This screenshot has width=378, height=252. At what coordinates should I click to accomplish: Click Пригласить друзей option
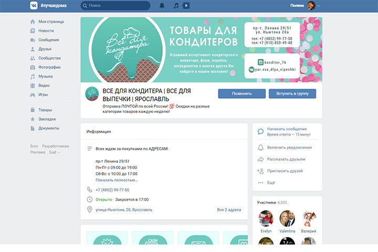tap(285, 171)
